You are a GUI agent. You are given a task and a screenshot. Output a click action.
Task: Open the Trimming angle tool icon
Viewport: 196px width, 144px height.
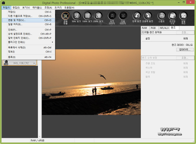[172, 16]
